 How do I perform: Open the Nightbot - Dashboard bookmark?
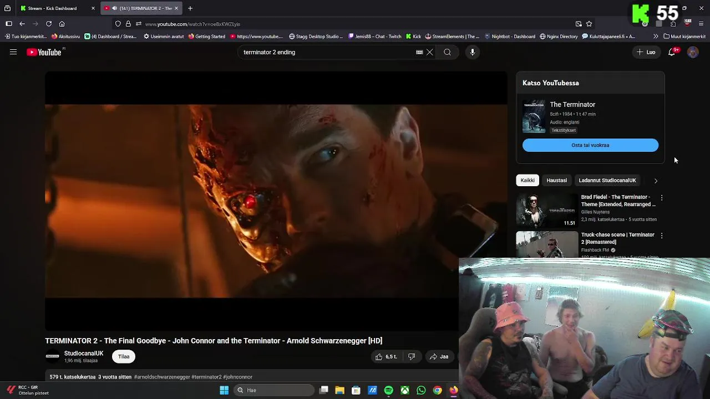coord(510,37)
